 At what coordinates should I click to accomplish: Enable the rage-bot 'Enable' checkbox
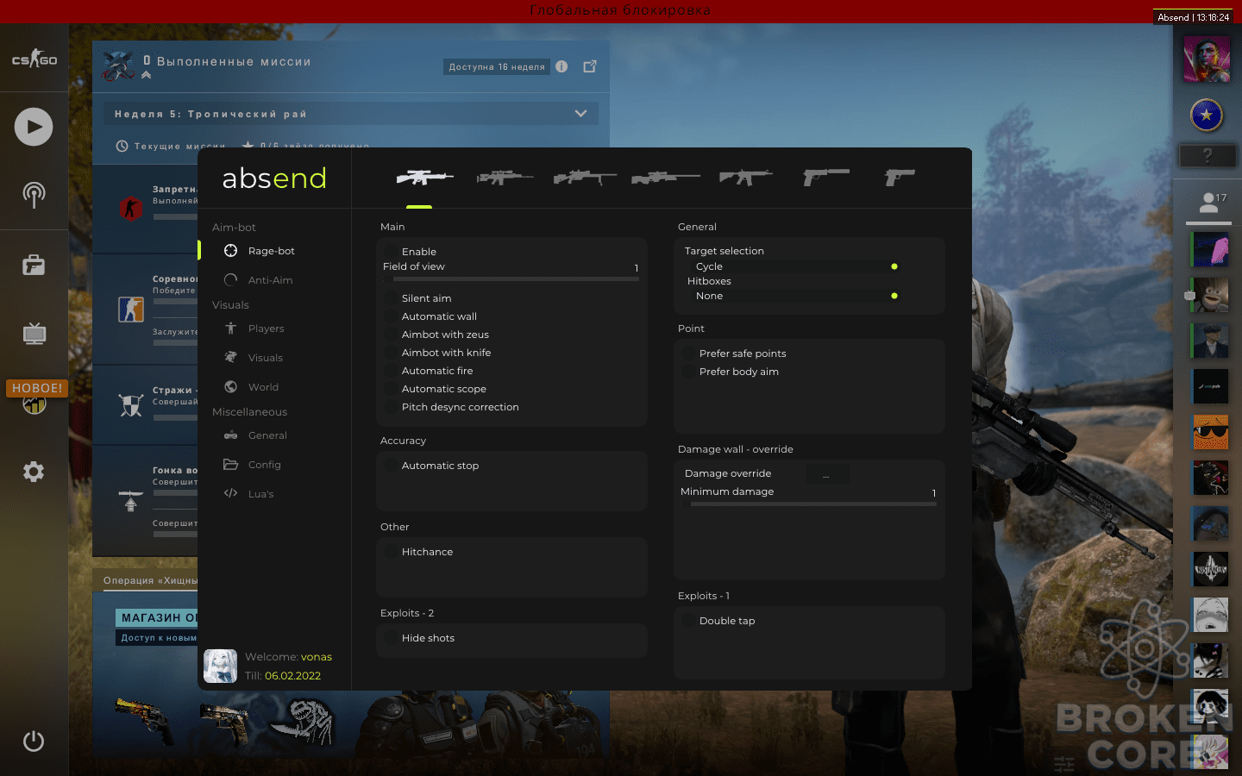391,252
